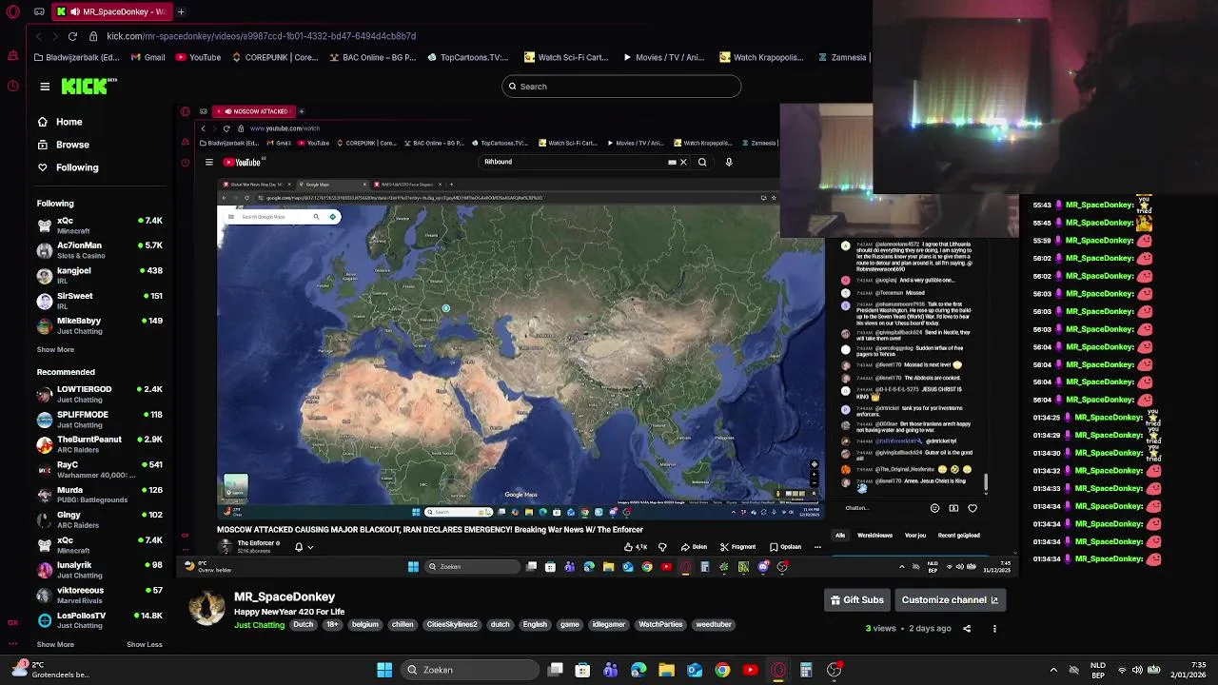Open MikeBabyy channel in sidebar
Viewport: 1218px width, 685px height.
click(100, 325)
